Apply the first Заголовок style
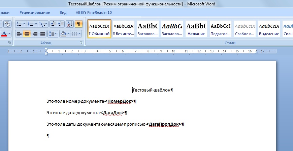293x151 pixels. pos(148,29)
